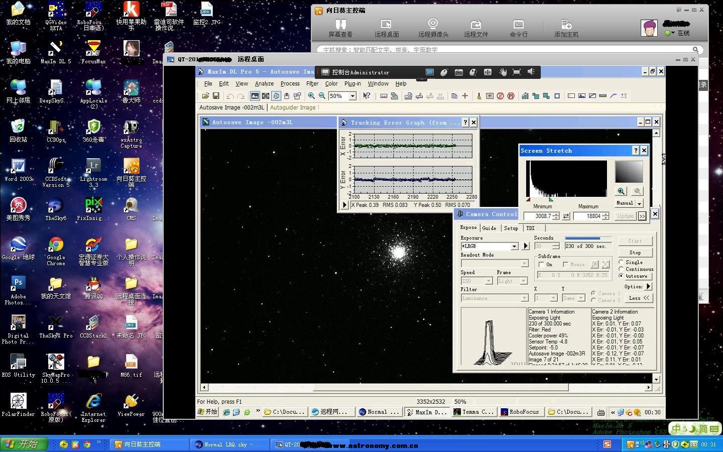Click the pixel math plus-minus icon

624,96
